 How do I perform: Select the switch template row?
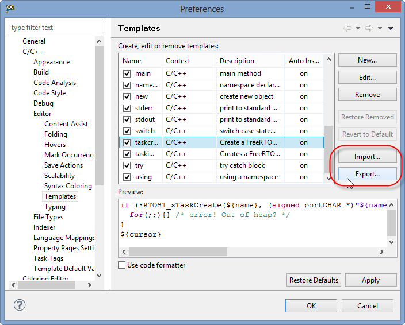click(x=221, y=131)
